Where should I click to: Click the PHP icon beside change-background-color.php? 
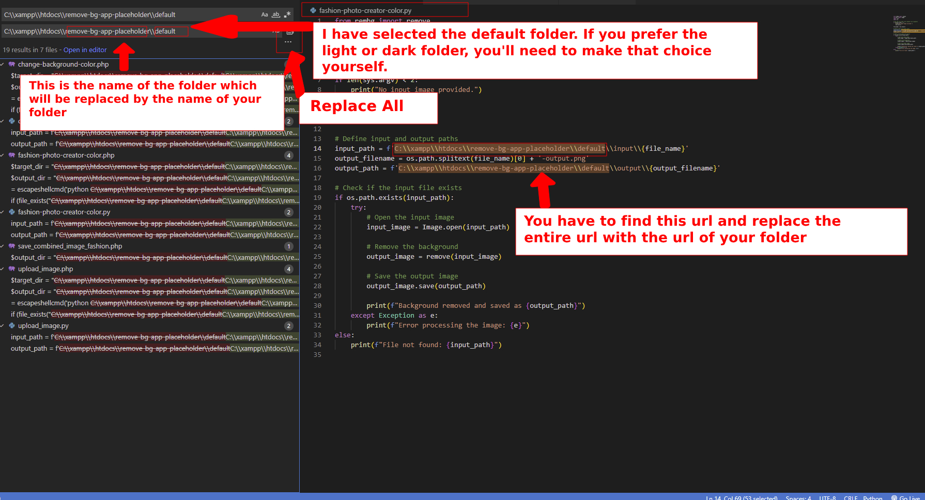[12, 65]
